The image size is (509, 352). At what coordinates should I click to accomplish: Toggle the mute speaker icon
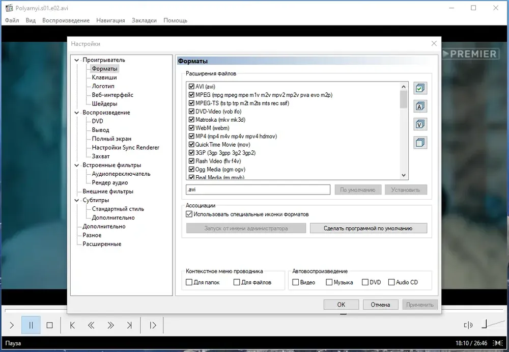click(468, 325)
